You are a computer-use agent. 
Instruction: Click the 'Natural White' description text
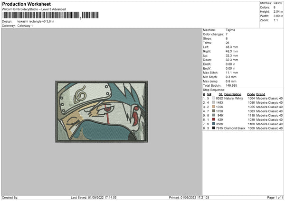pos(234,98)
